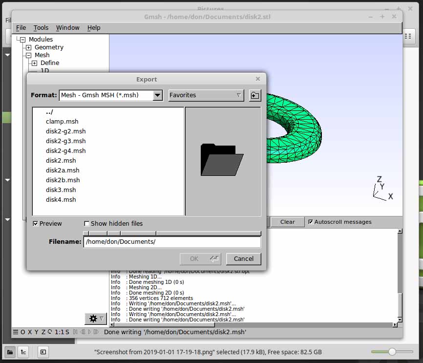Click the Mesh label in the module tree

[x=42, y=55]
